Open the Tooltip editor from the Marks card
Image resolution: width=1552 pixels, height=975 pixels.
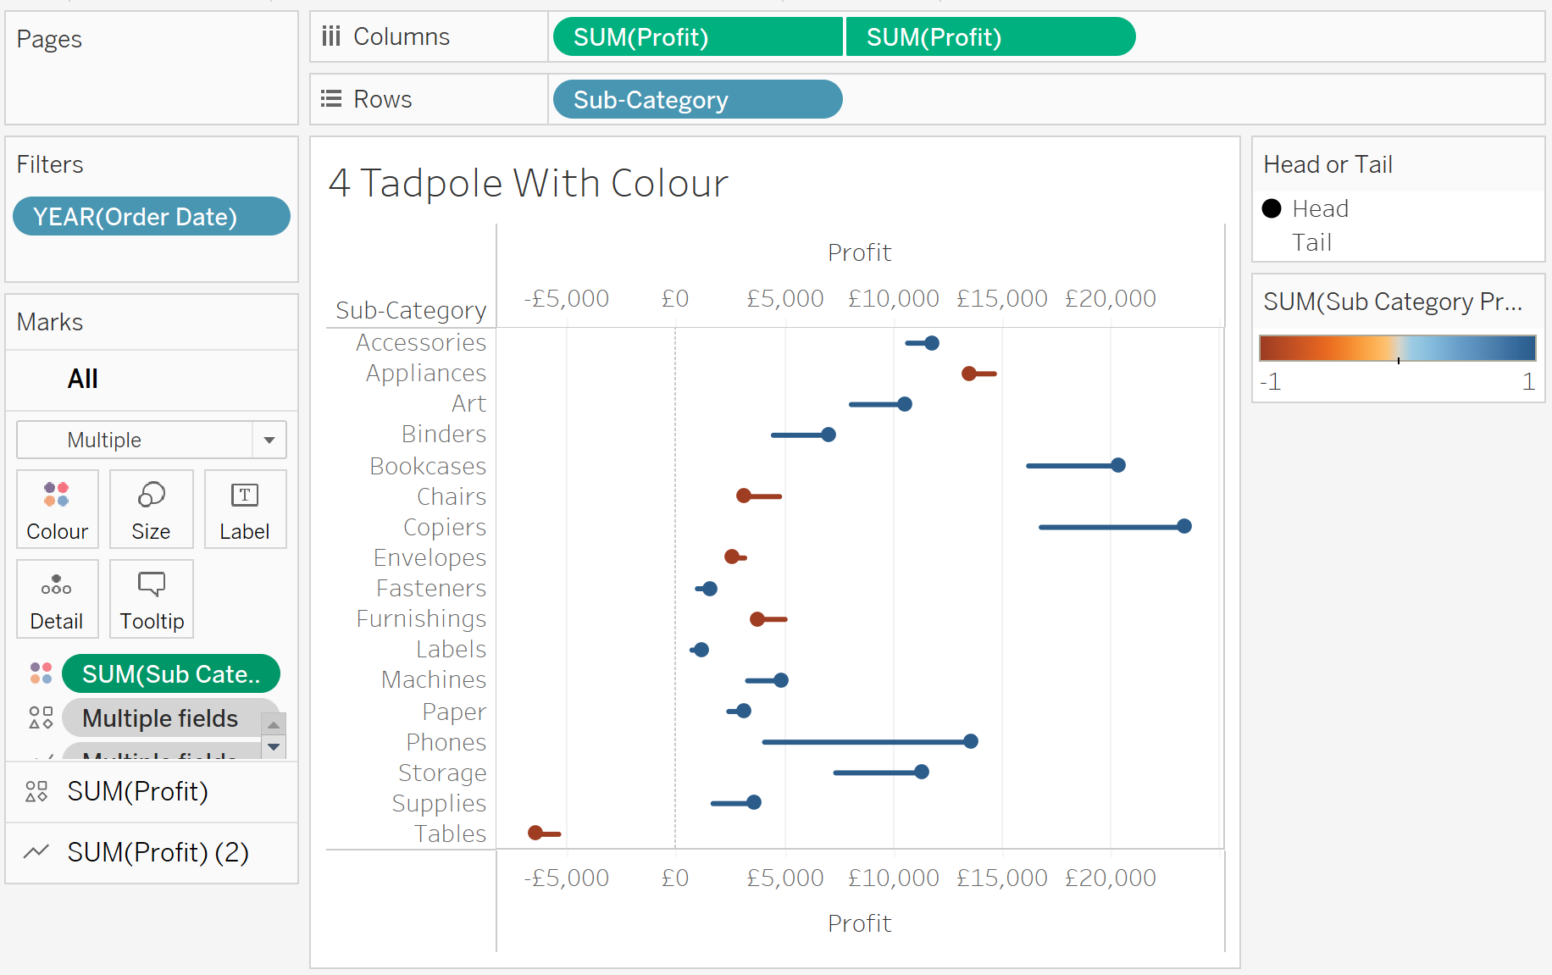151,598
